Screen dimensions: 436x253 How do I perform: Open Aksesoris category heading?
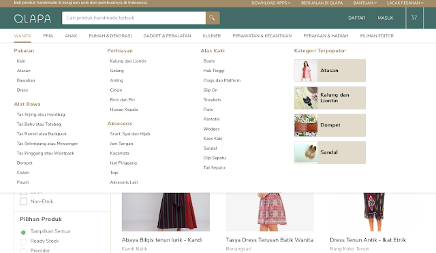point(120,124)
